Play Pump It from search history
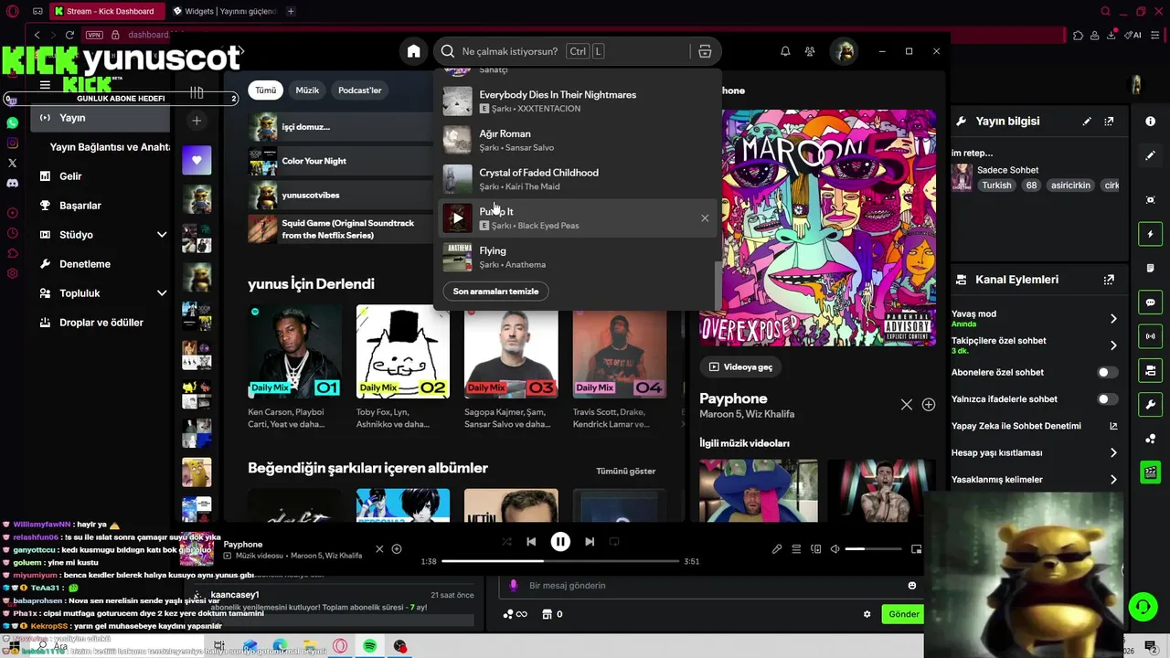1170x658 pixels. click(x=457, y=218)
